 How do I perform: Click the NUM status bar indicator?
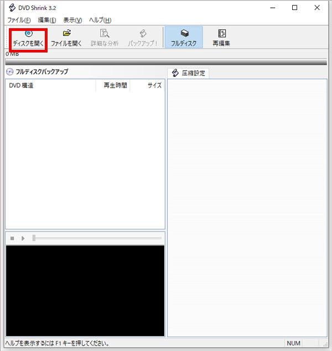click(x=294, y=343)
